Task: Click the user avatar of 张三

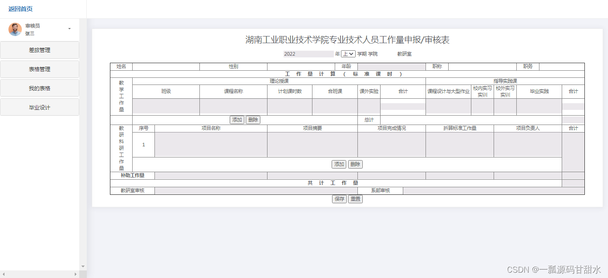Action: point(15,29)
